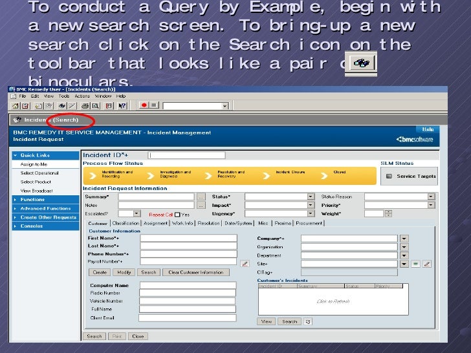Click into the Incident ID field

point(186,155)
